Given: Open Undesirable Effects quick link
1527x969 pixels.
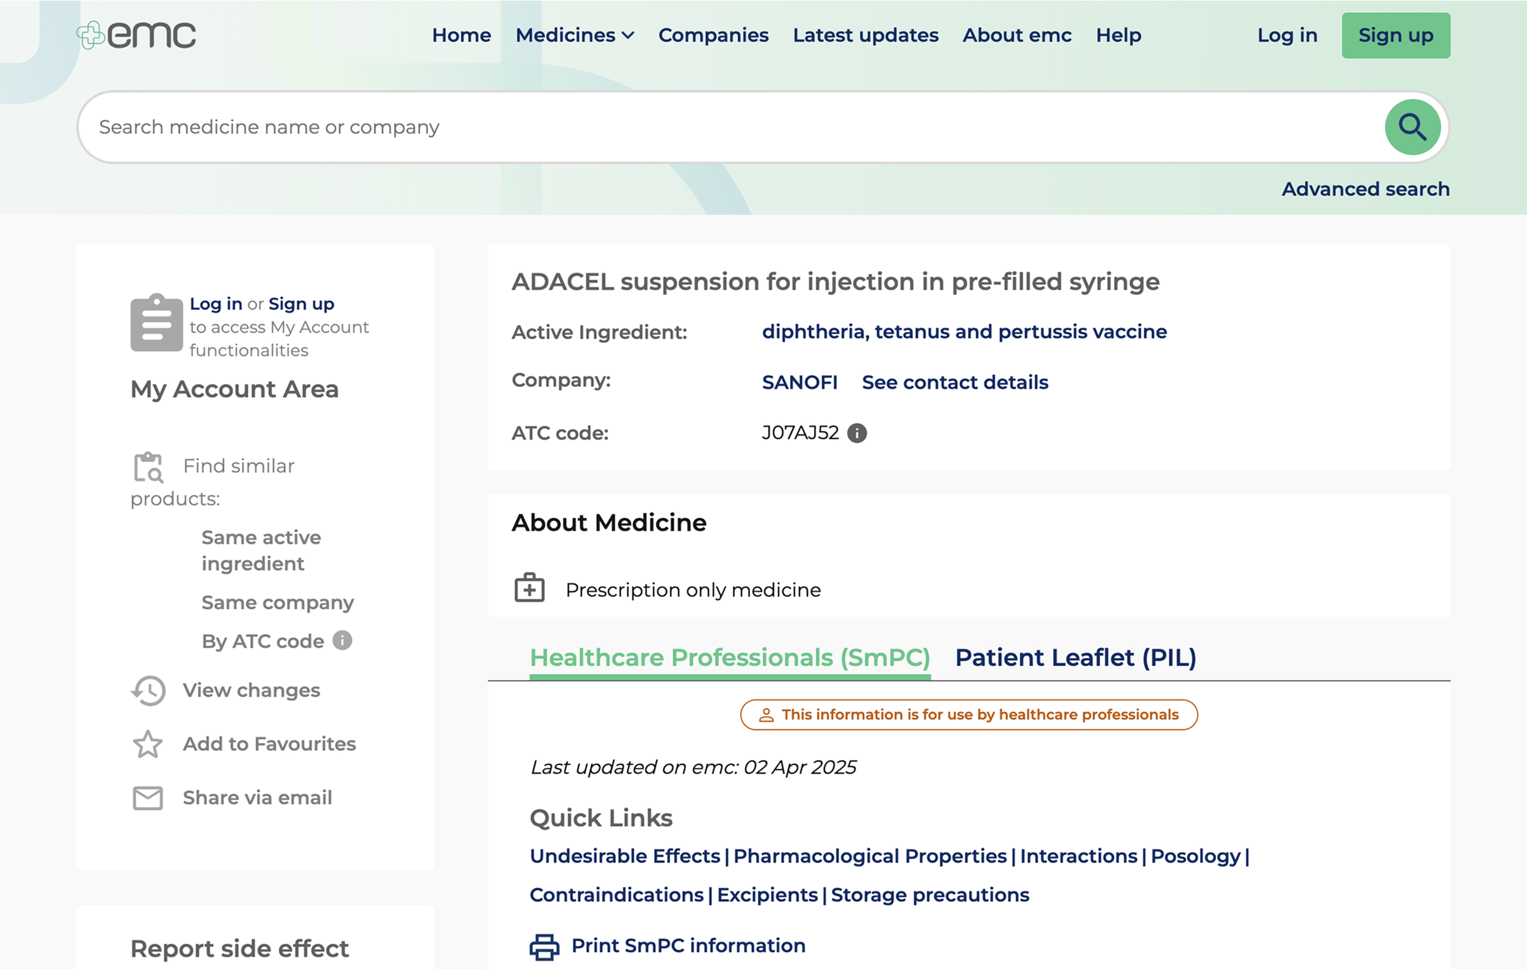Looking at the screenshot, I should pos(625,856).
